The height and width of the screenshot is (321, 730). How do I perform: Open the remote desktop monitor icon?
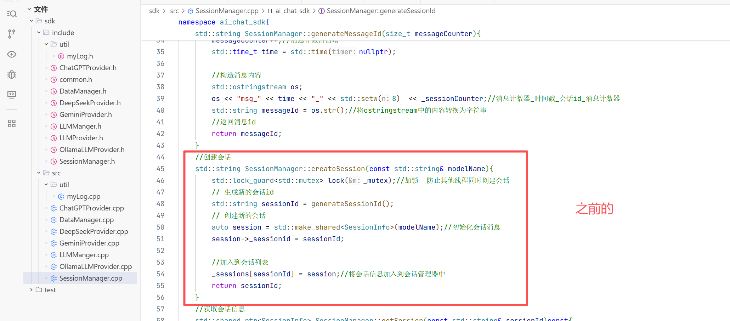click(x=12, y=94)
